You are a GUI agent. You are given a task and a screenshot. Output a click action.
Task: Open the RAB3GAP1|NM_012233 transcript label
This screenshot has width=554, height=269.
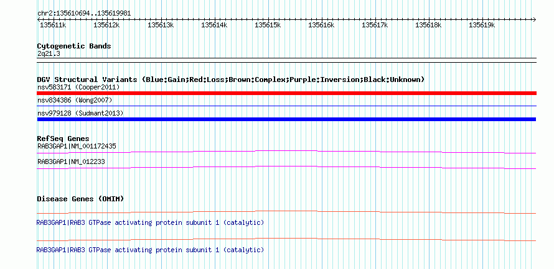click(71, 162)
